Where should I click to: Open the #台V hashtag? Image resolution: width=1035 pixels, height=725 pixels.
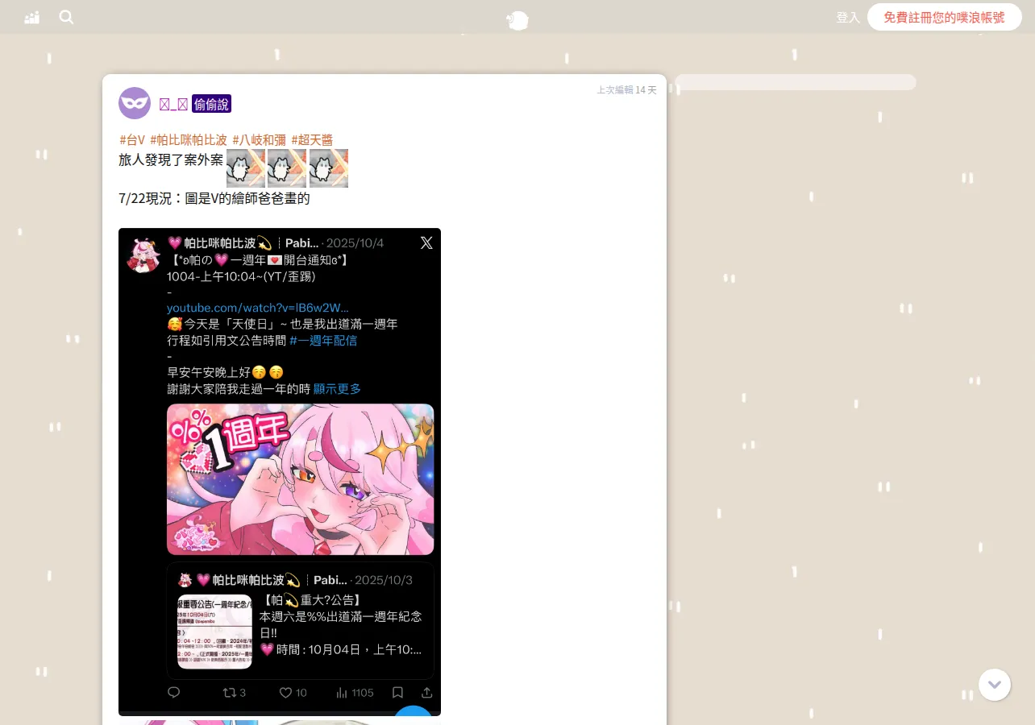tap(132, 139)
